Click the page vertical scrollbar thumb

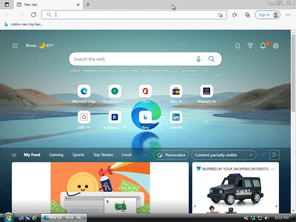293,73
